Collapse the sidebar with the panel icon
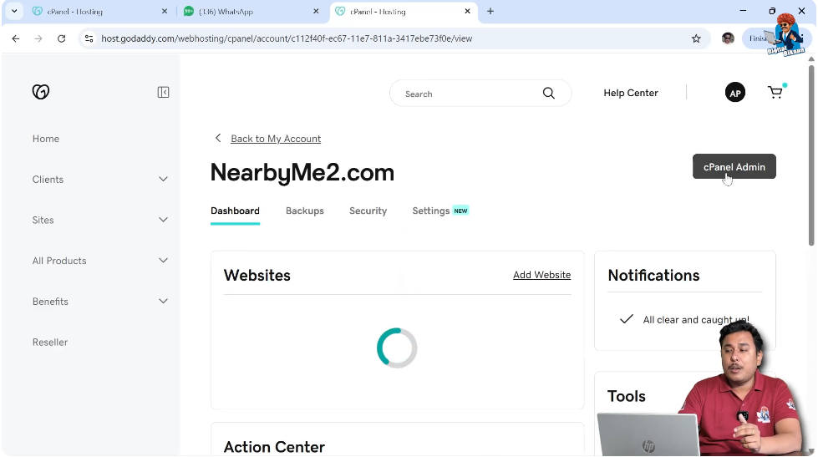818x457 pixels. pos(163,93)
